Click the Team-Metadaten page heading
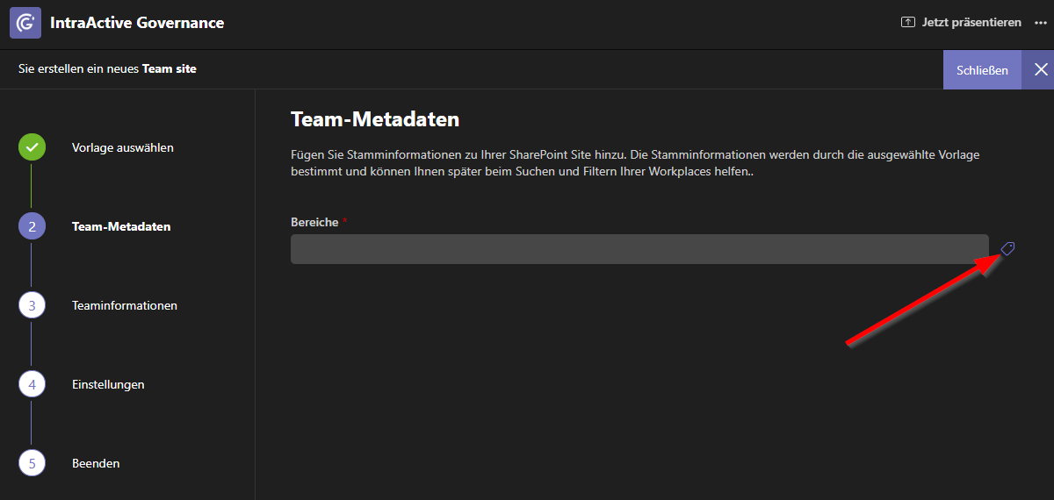Viewport: 1054px width, 500px height. coord(375,119)
